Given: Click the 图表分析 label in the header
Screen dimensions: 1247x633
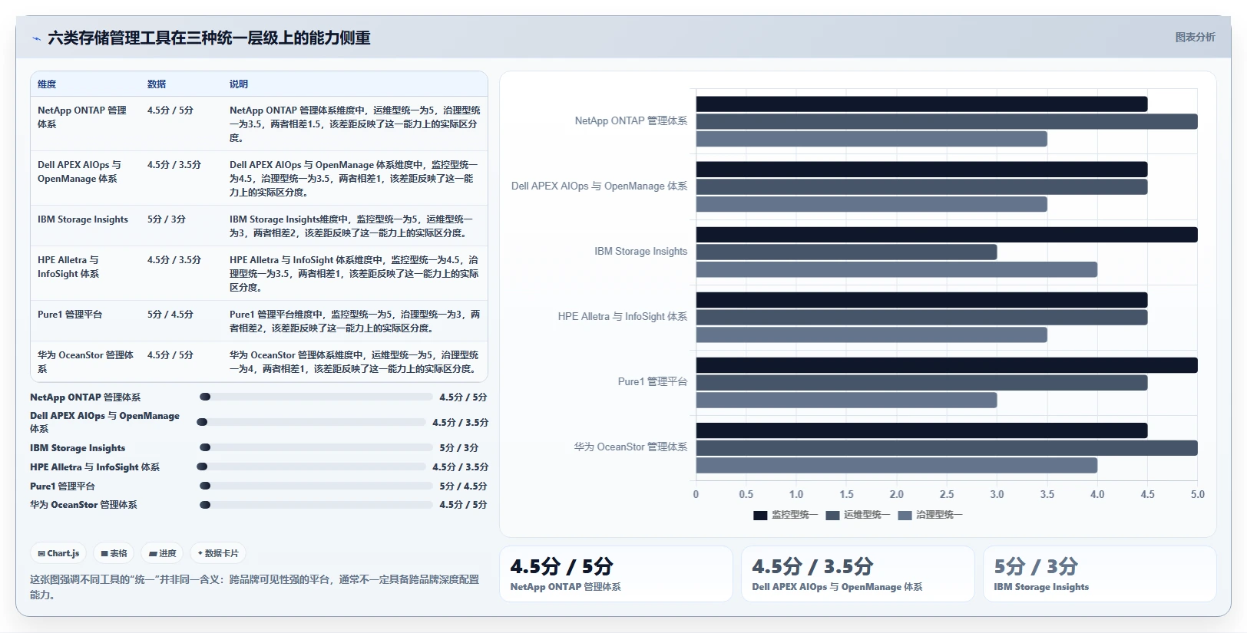Looking at the screenshot, I should [1195, 37].
